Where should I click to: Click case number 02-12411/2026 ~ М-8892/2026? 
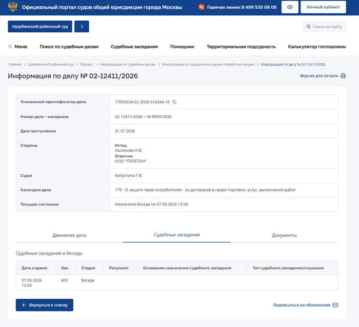coord(143,117)
